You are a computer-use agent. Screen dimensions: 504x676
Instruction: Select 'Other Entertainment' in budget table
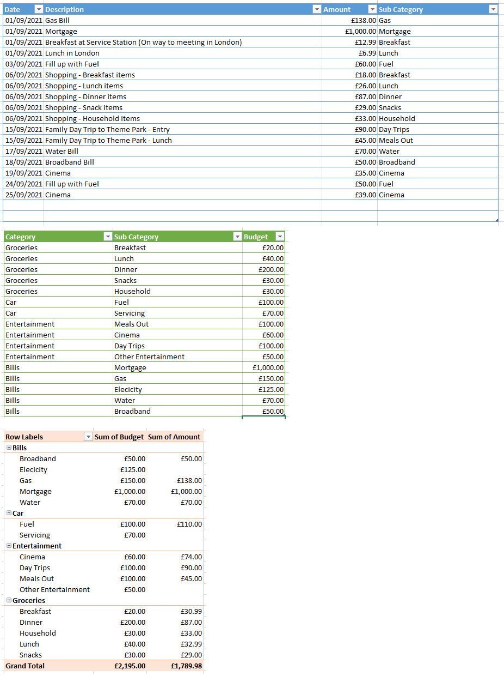coord(177,357)
